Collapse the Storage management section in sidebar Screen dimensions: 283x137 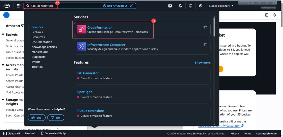(3, 100)
